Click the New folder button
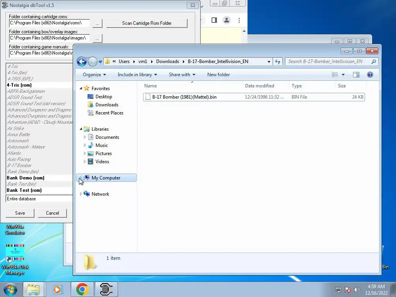 coord(218,75)
